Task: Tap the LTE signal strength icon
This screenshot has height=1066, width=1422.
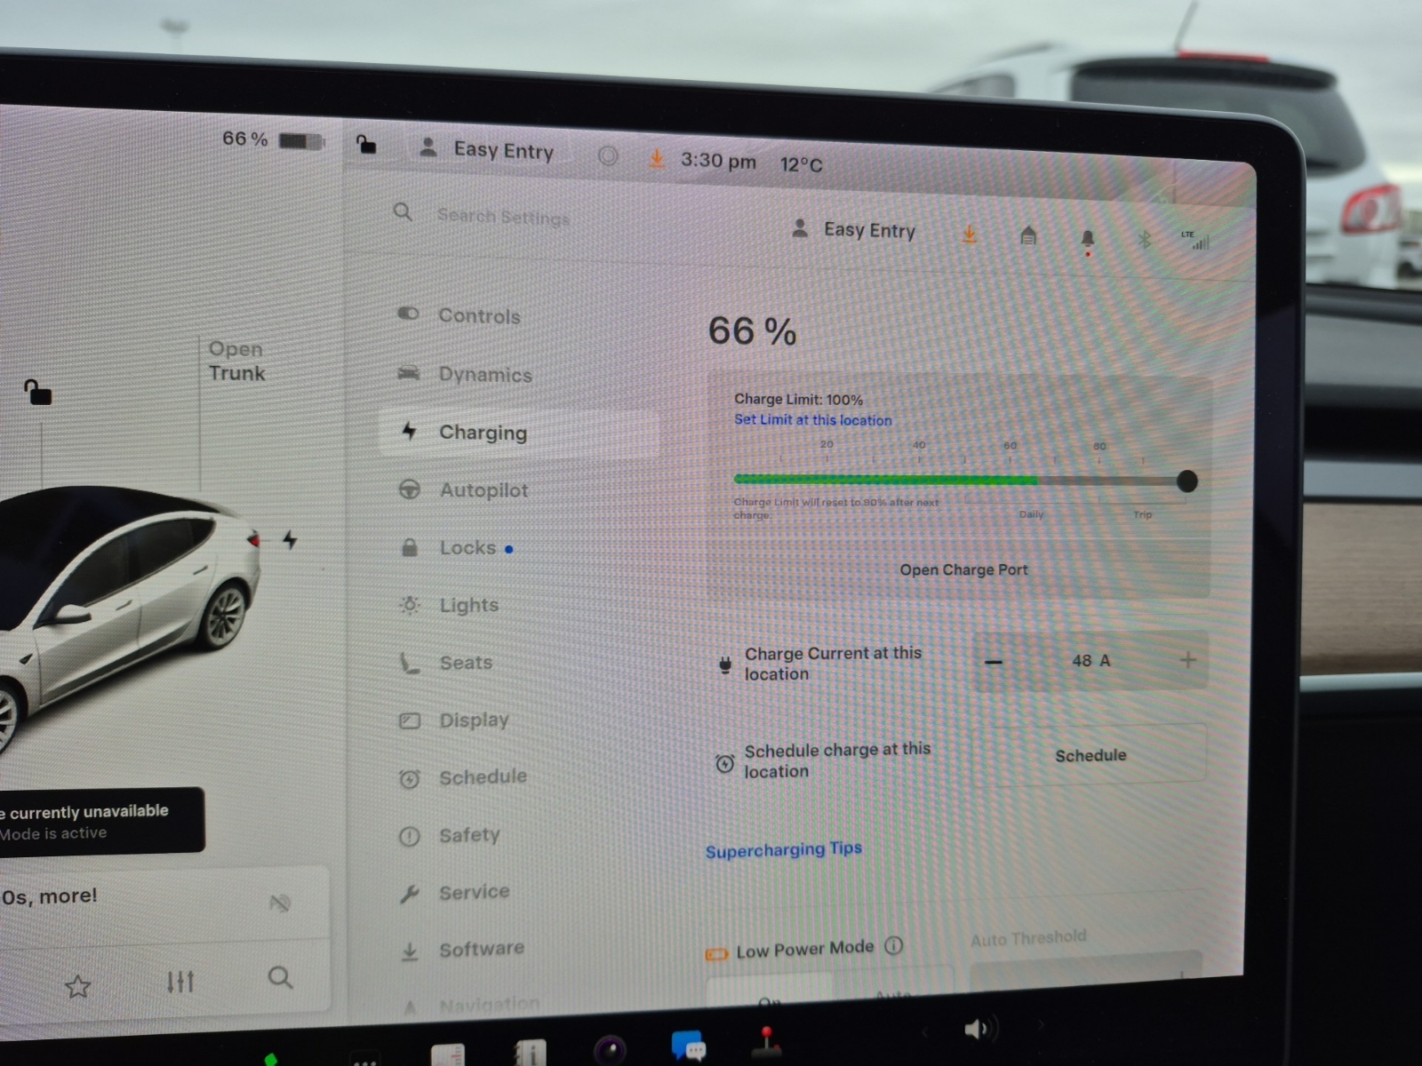Action: (x=1196, y=240)
